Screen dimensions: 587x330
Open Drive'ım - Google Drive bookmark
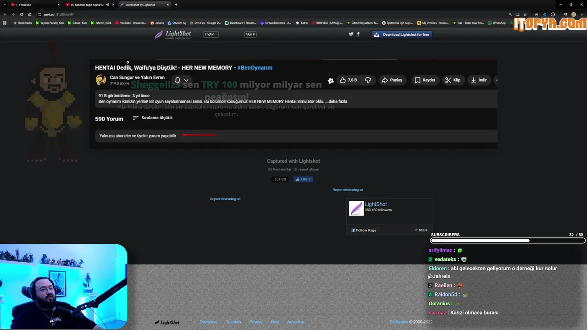tap(205, 22)
